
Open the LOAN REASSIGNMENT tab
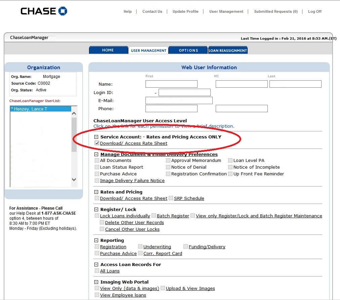pos(228,50)
